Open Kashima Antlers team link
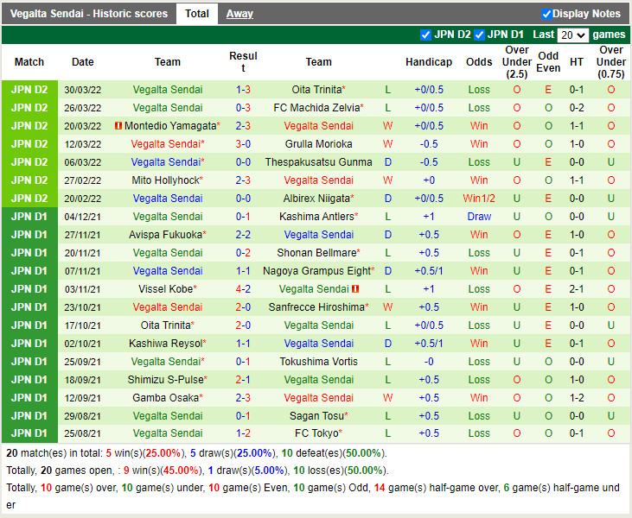 [318, 217]
